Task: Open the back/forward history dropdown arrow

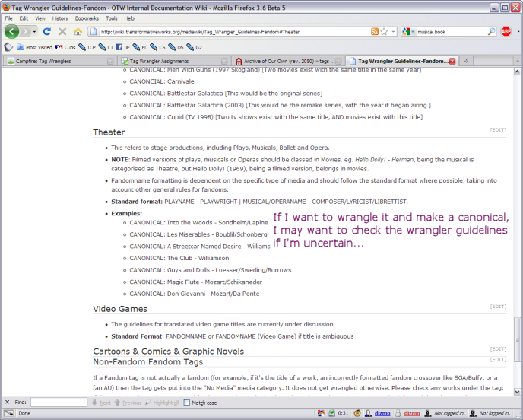Action: (x=34, y=32)
